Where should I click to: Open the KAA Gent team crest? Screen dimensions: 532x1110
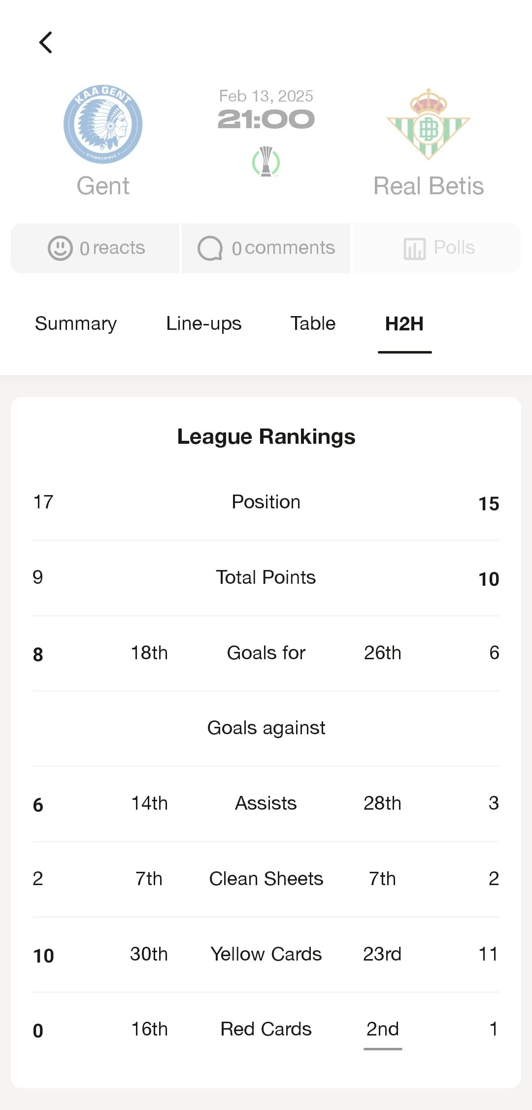(x=103, y=124)
